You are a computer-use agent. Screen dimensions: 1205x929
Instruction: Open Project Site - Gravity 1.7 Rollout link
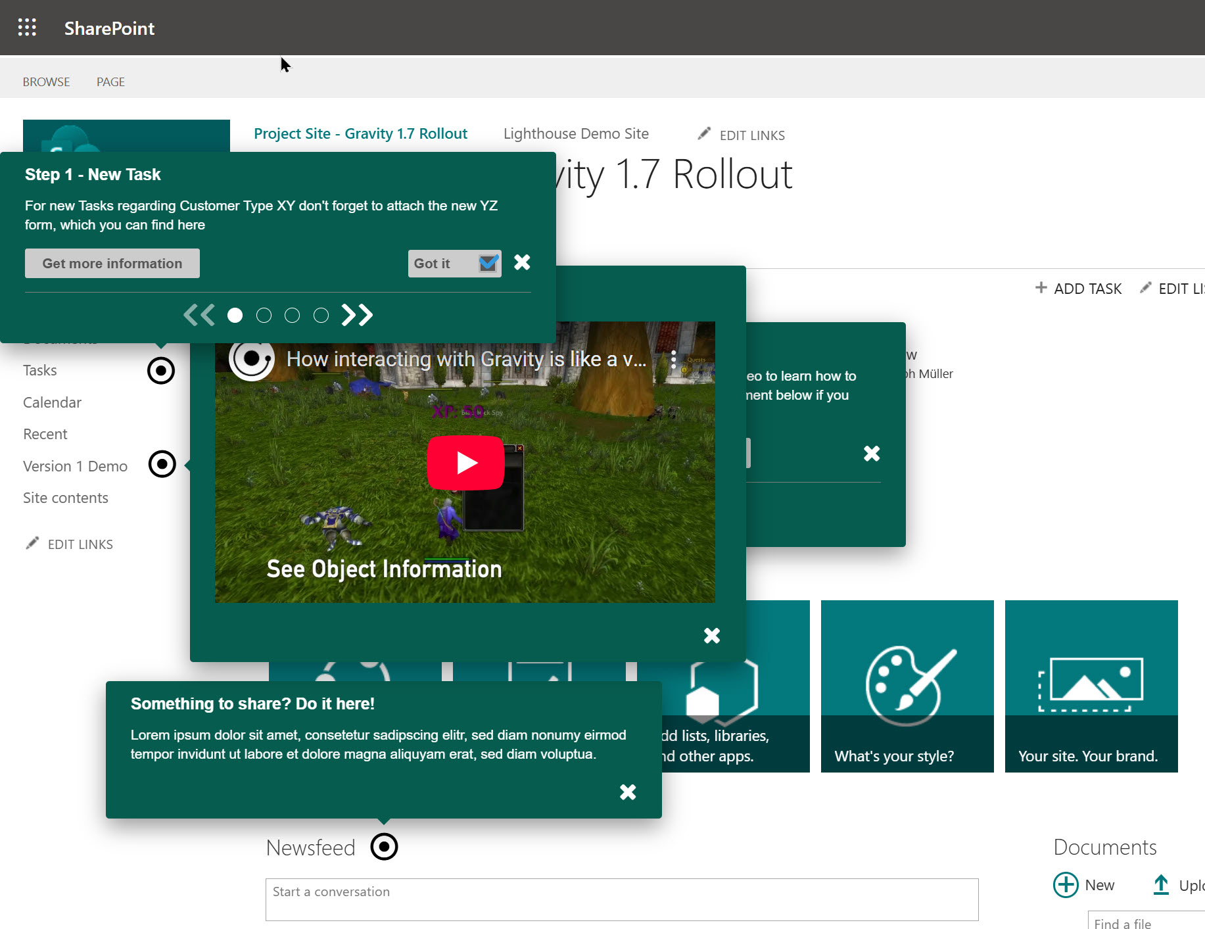click(360, 133)
